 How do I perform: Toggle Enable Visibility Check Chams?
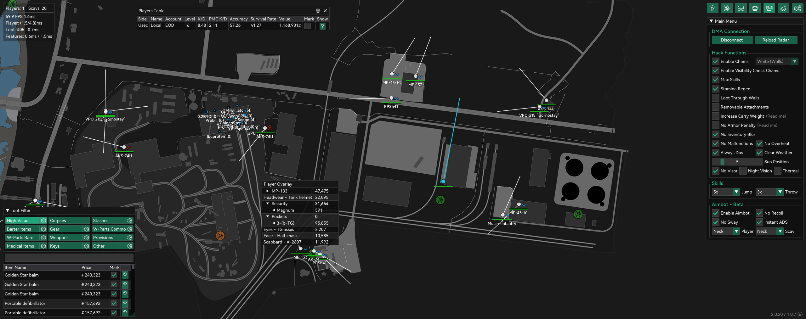(716, 70)
